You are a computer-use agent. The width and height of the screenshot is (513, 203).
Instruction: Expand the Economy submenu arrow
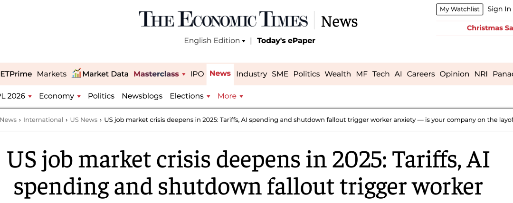coord(78,96)
